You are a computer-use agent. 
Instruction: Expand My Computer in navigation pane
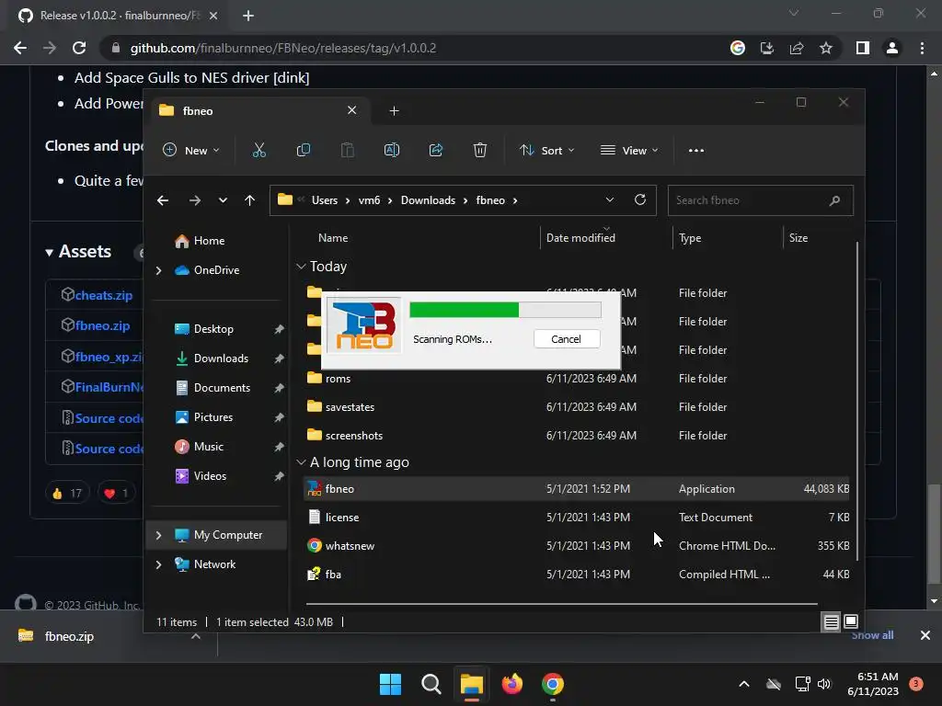[158, 535]
